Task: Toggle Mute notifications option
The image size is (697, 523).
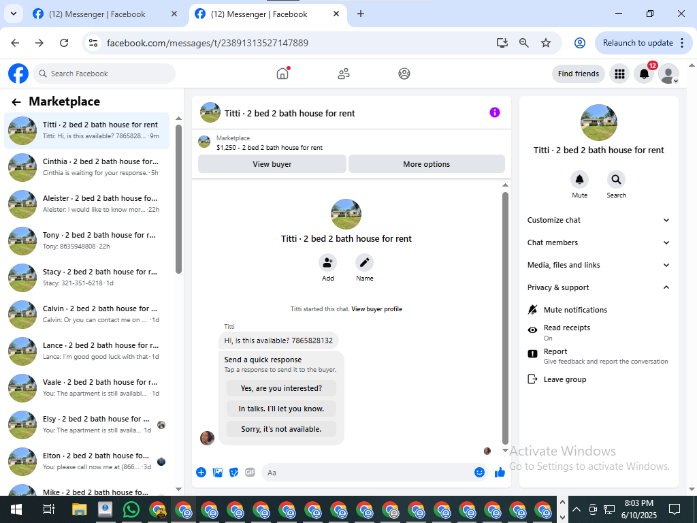Action: [x=598, y=310]
